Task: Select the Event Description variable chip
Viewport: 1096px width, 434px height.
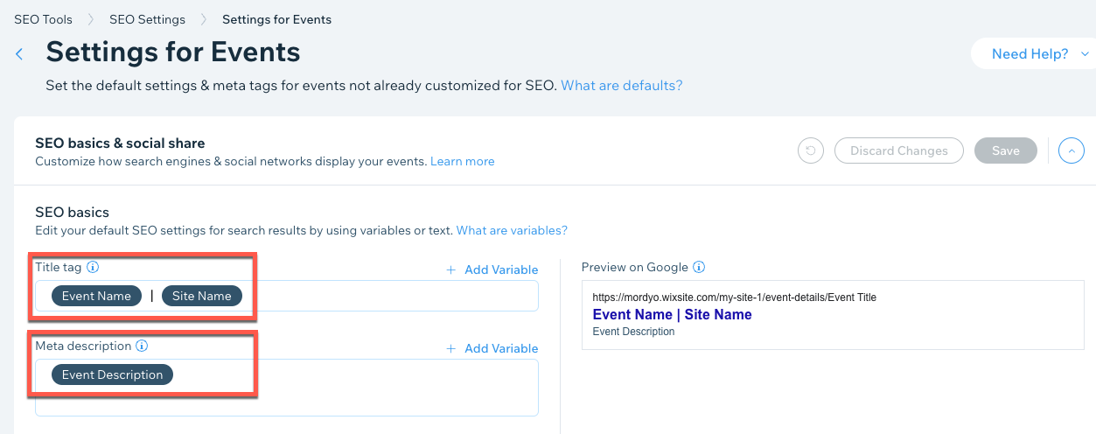Action: coord(112,374)
